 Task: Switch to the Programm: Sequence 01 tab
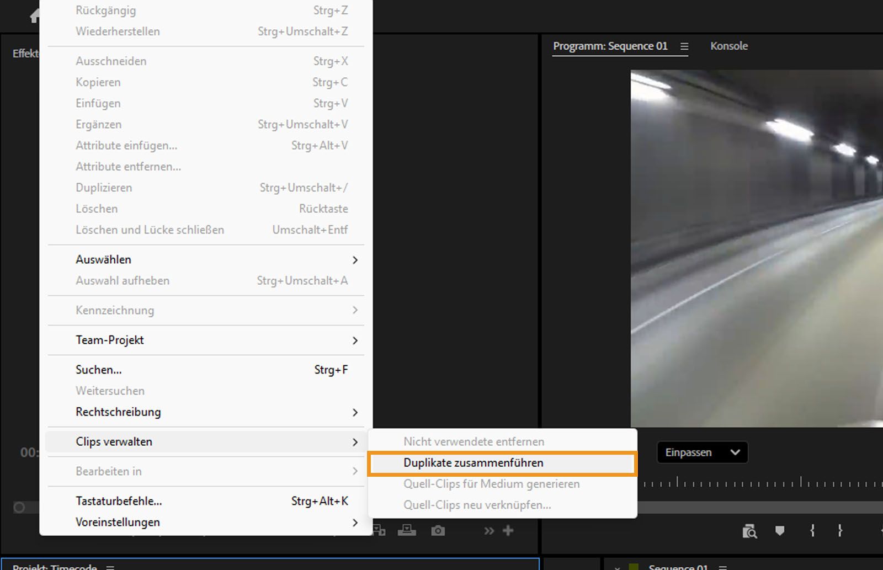coord(610,46)
